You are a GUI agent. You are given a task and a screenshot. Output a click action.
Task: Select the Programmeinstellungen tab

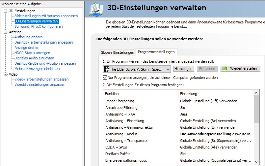[156, 52]
